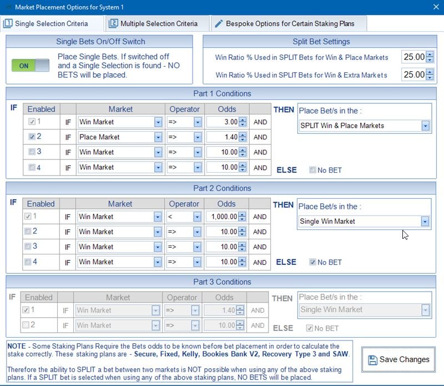Open Bespoke Options for Certain Staking Plans tab

tap(289, 23)
